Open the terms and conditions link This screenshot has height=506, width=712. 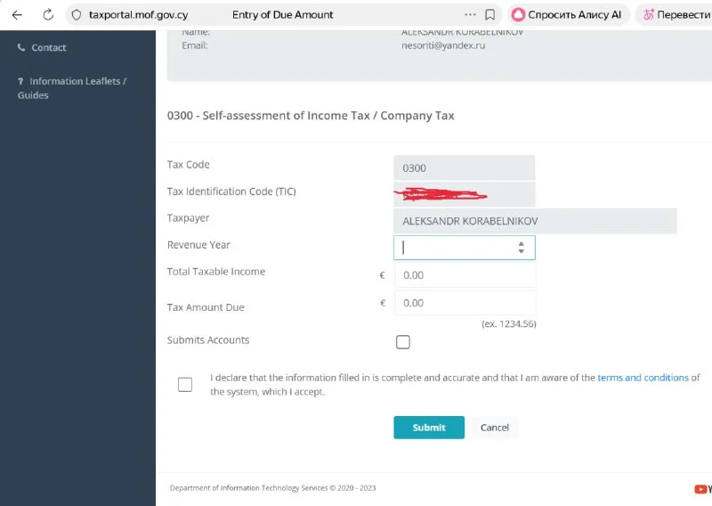643,378
